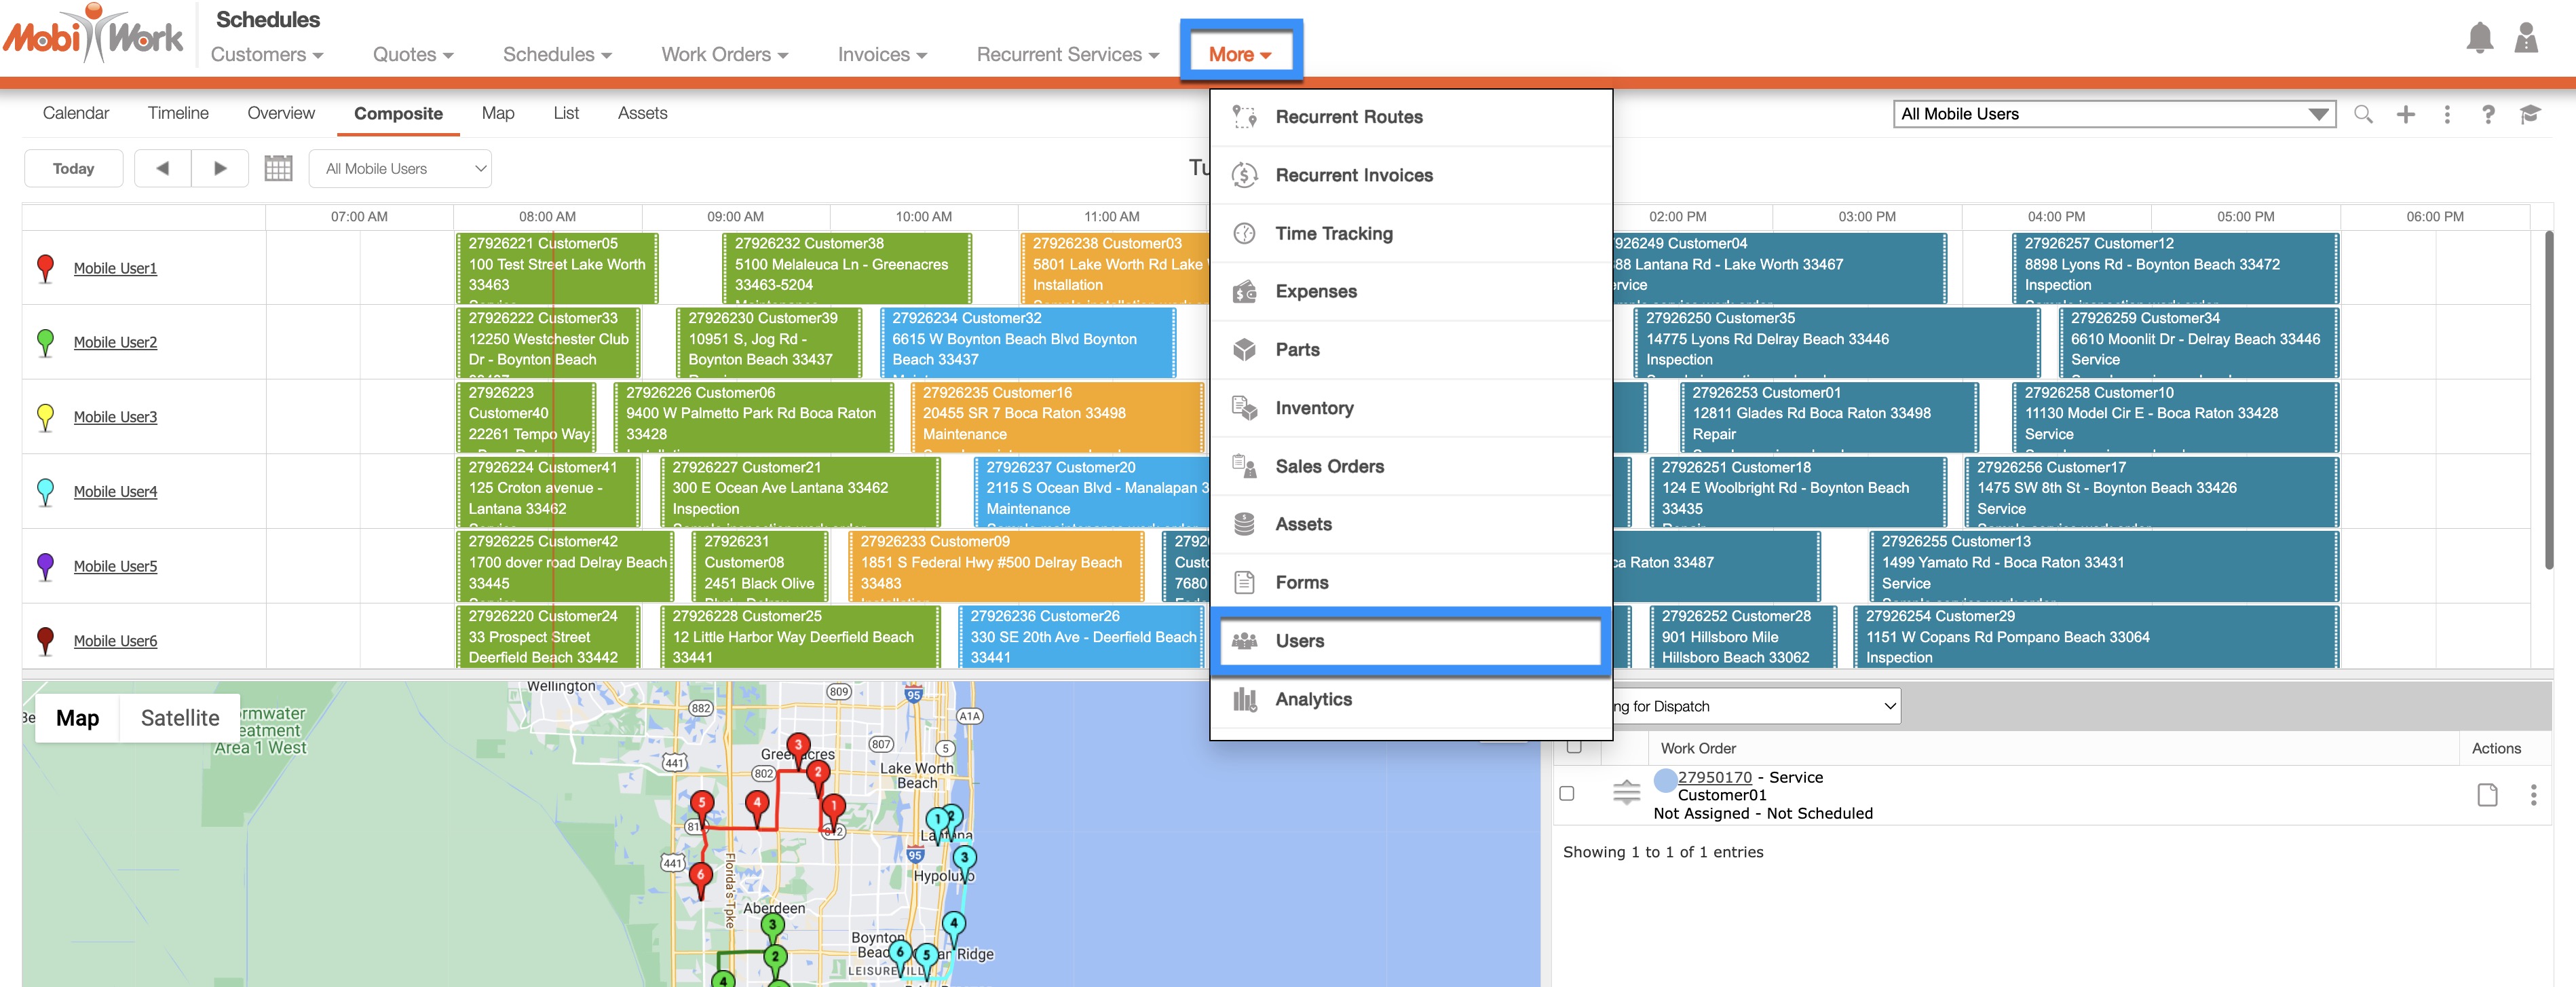Click the notifications bell icon
The height and width of the screenshot is (987, 2576).
(x=2479, y=38)
